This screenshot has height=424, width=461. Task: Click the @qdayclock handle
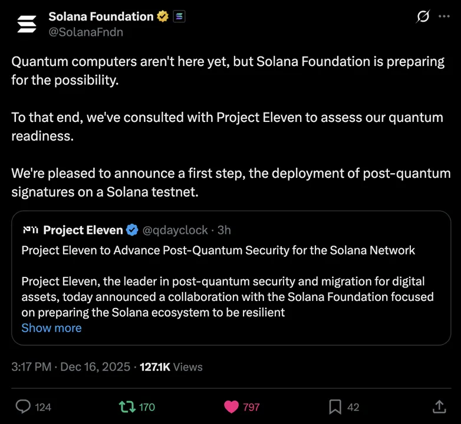(177, 230)
